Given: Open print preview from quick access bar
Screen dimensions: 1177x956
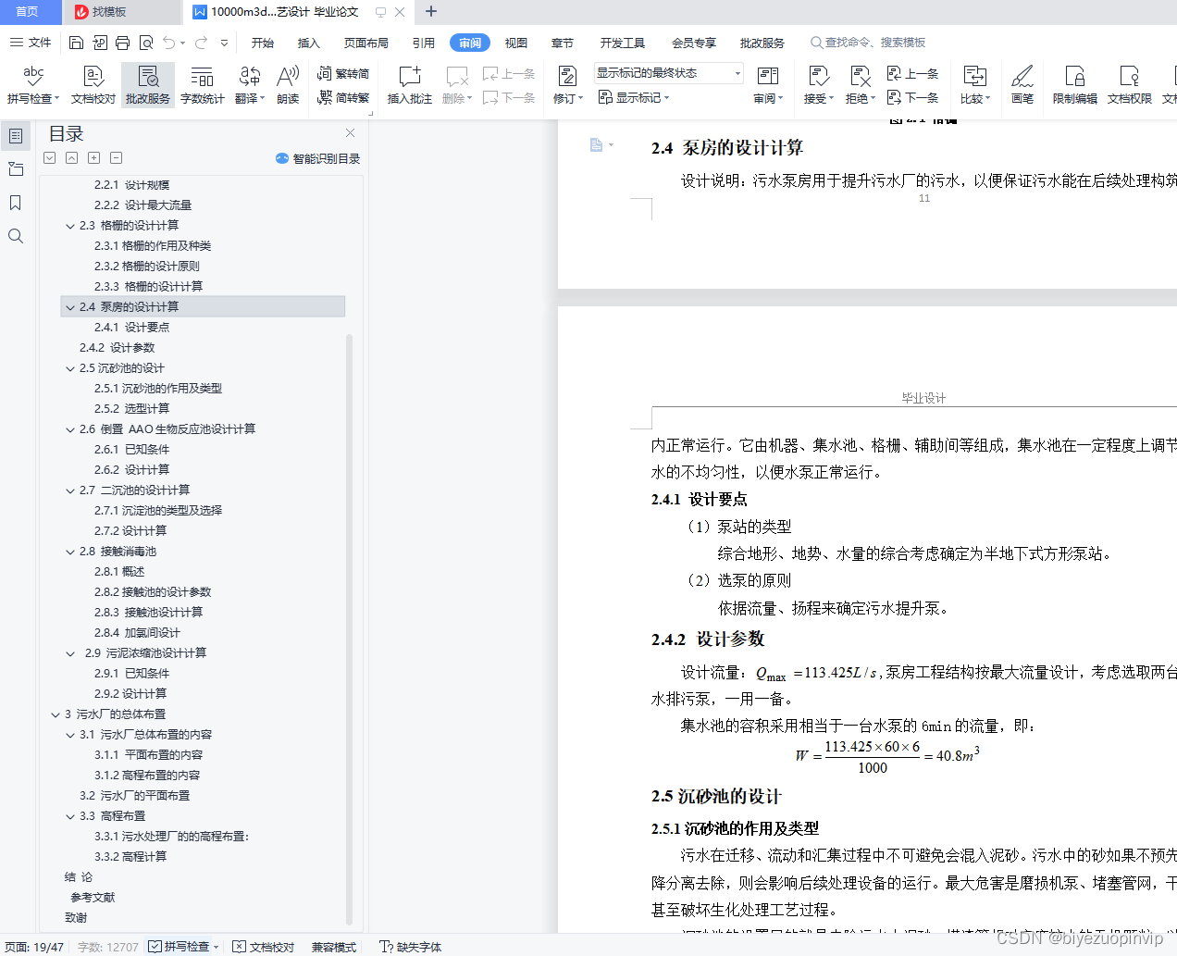Looking at the screenshot, I should [x=146, y=43].
